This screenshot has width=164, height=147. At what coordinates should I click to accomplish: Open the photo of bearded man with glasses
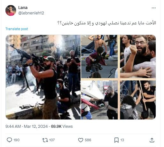(x=138, y=56)
